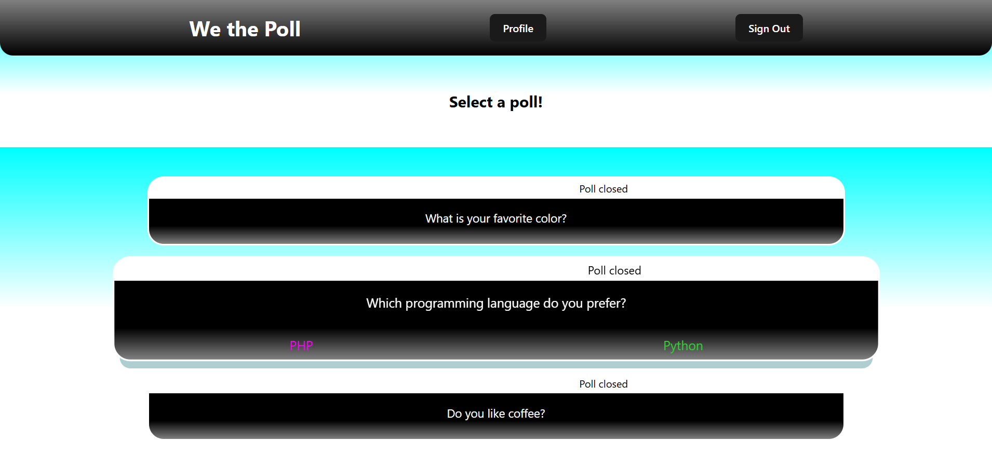Expand the 'Do you like coffee?' poll
This screenshot has height=468, width=992.
(495, 414)
